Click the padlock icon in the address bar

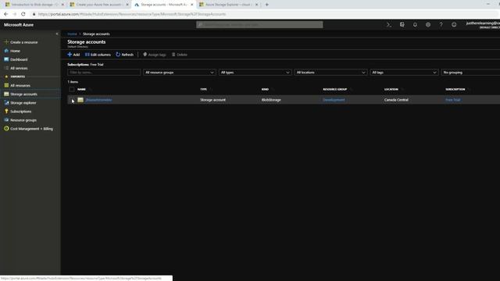point(34,14)
